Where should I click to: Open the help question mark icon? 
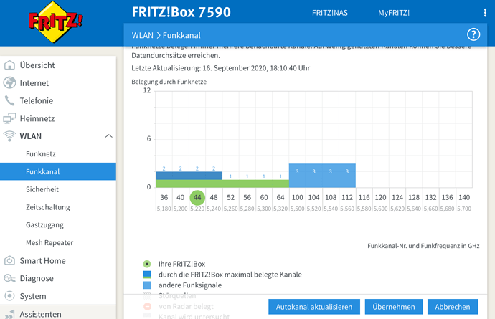[473, 34]
